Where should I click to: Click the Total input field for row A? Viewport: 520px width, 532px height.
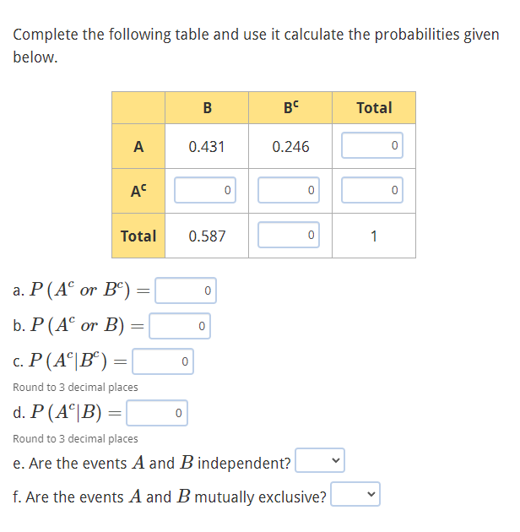pyautogui.click(x=372, y=145)
